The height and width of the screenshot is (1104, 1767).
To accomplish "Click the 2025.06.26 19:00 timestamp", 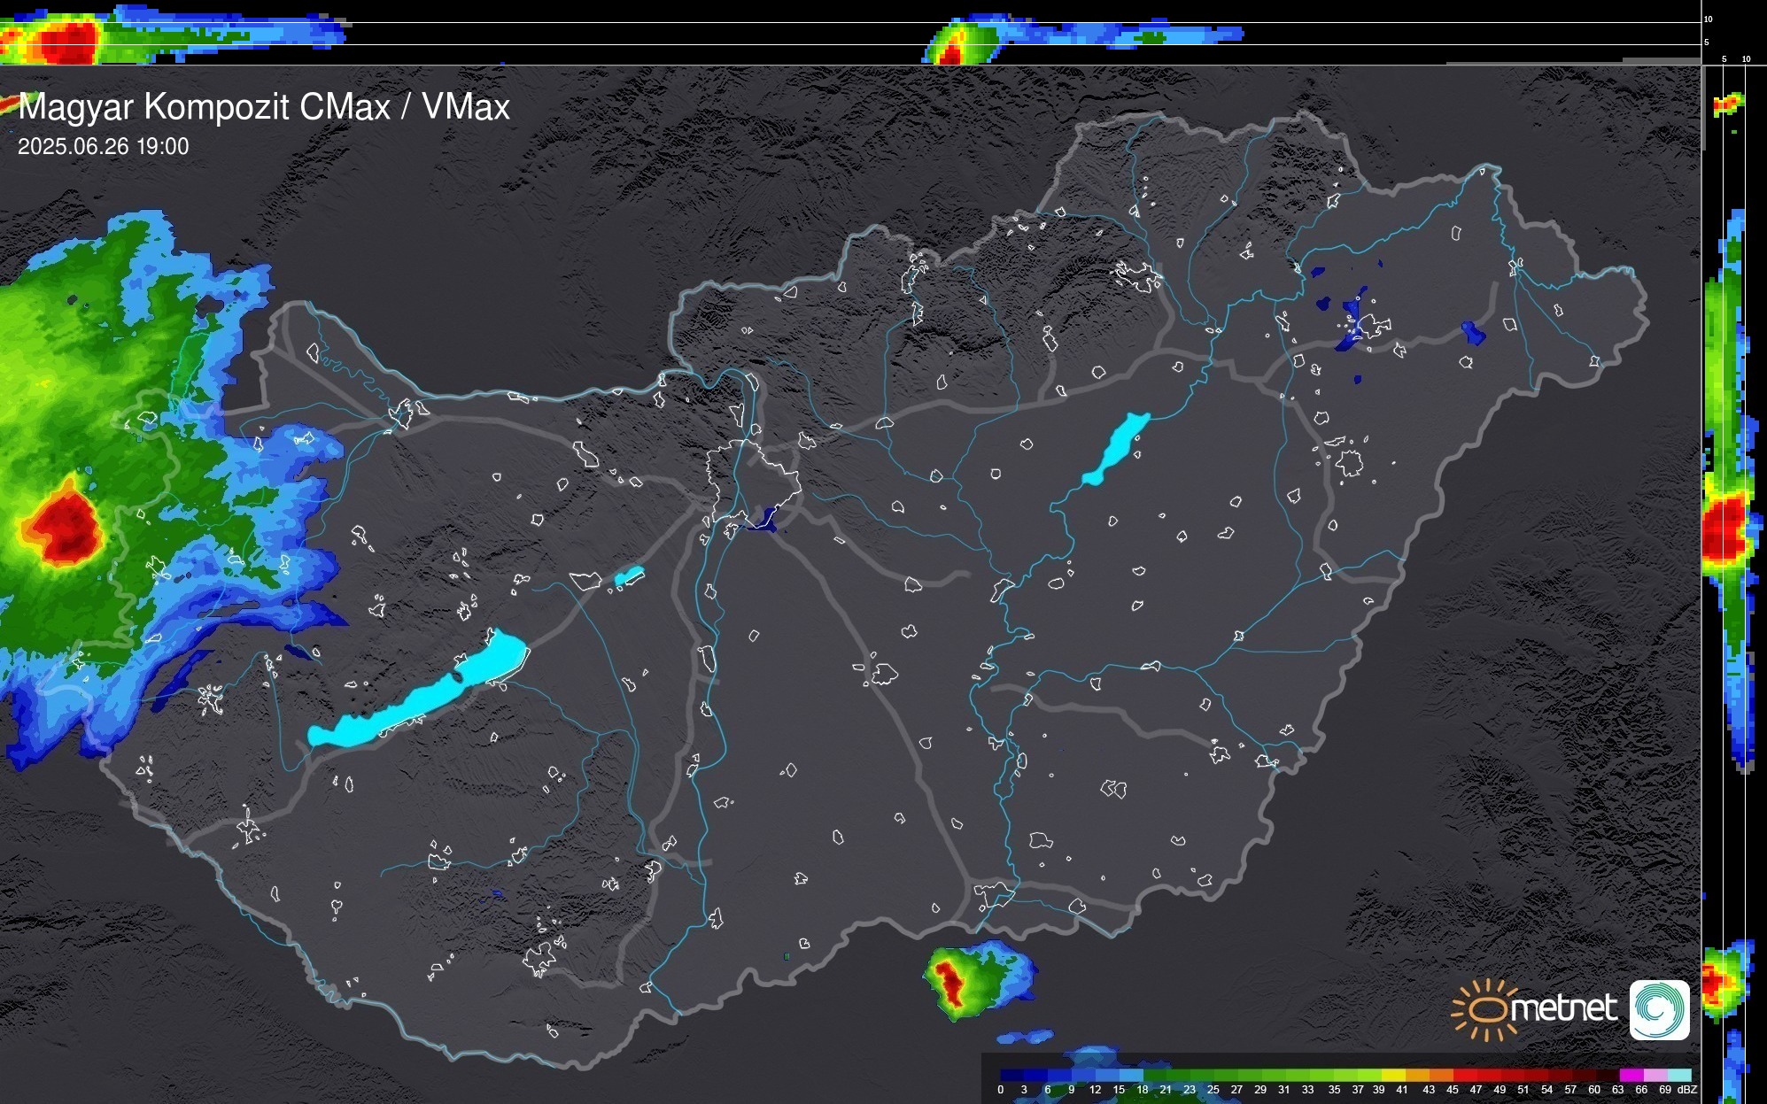I will point(104,147).
